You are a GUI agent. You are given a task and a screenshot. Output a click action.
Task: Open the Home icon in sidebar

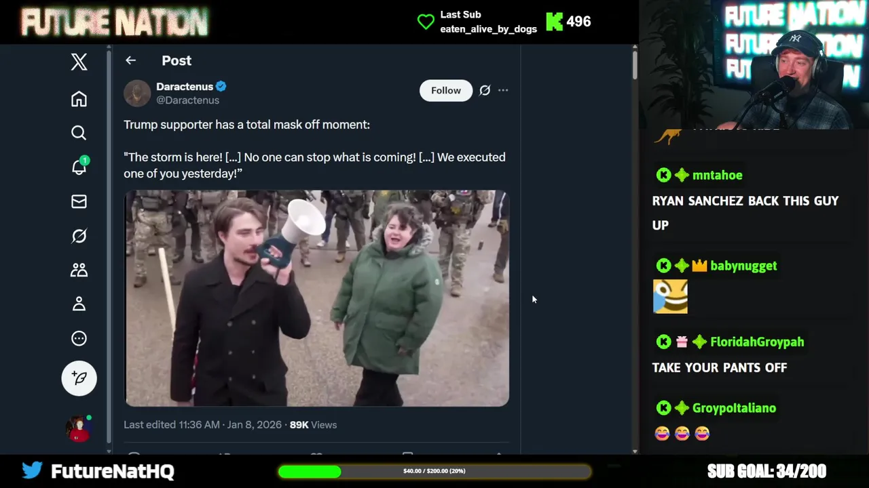79,99
